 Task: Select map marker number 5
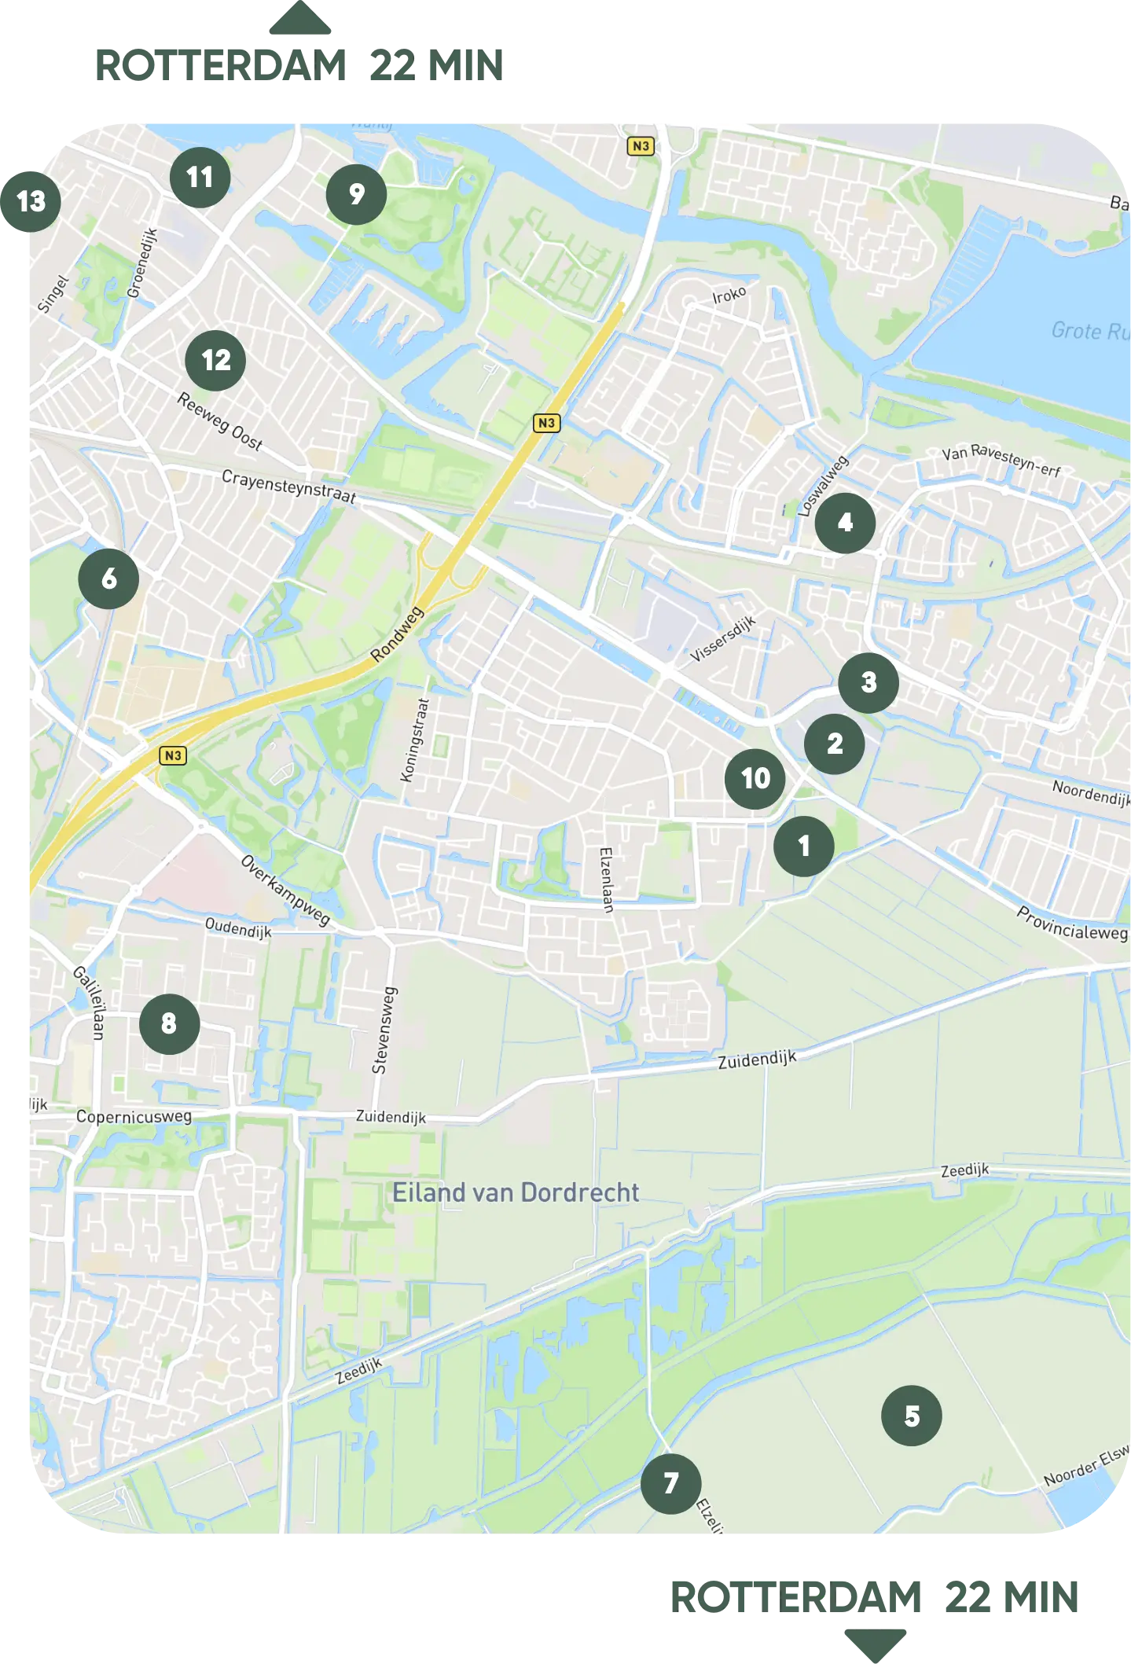click(912, 1416)
